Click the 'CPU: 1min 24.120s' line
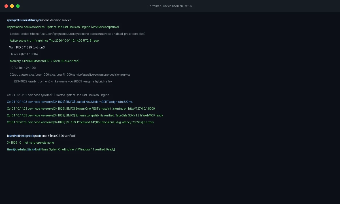 [x=24, y=68]
